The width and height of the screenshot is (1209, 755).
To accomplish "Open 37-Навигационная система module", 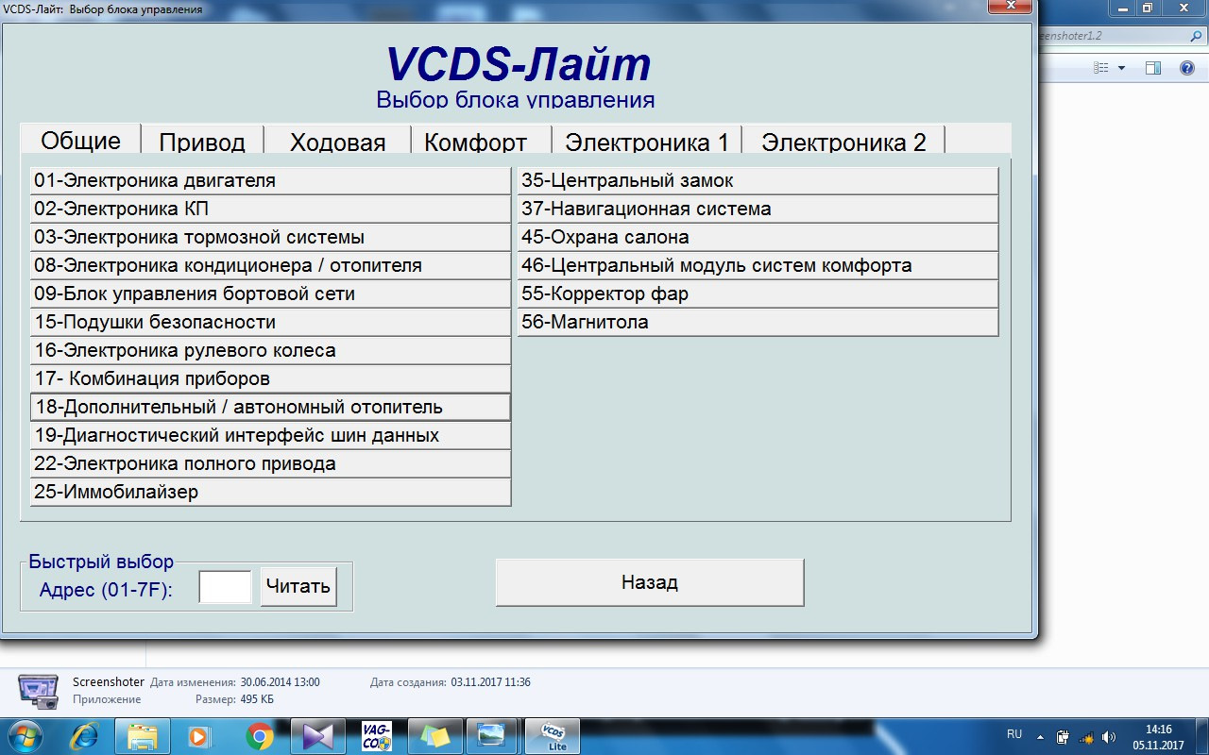I will coord(758,209).
